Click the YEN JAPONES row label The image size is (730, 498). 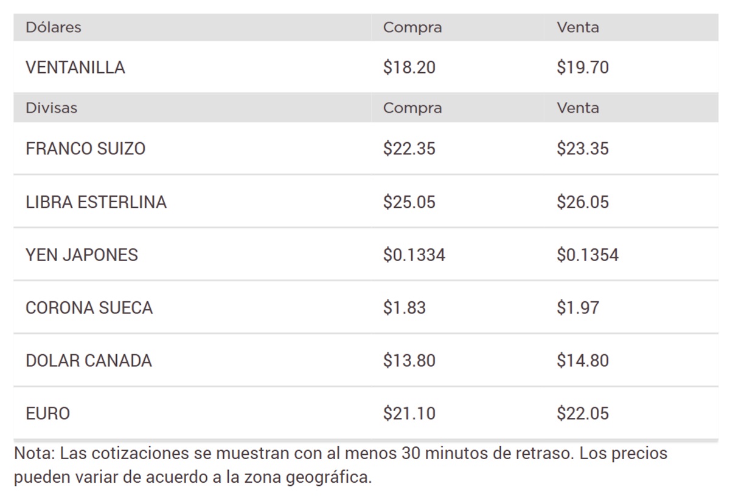click(82, 255)
